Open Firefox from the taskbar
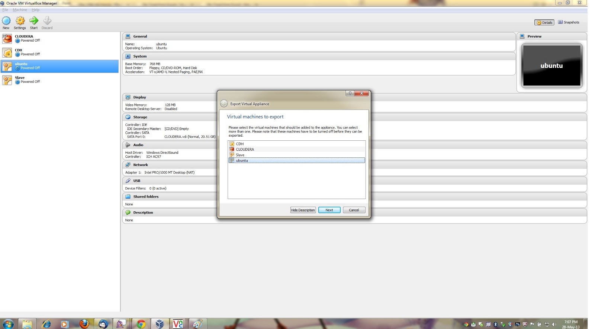The height and width of the screenshot is (329, 595). tap(84, 324)
